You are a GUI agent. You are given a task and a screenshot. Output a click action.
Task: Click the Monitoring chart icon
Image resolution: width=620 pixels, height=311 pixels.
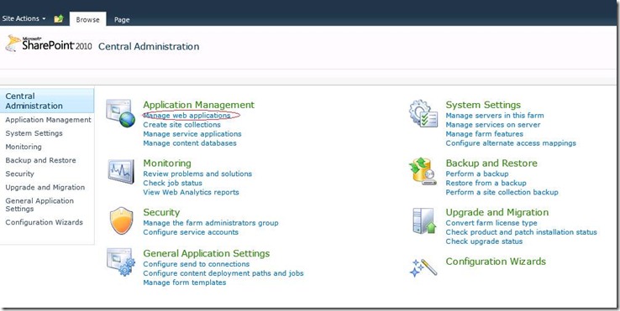(x=121, y=171)
